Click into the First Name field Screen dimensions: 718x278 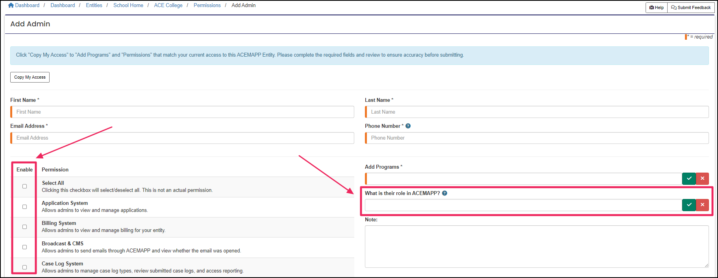point(182,112)
